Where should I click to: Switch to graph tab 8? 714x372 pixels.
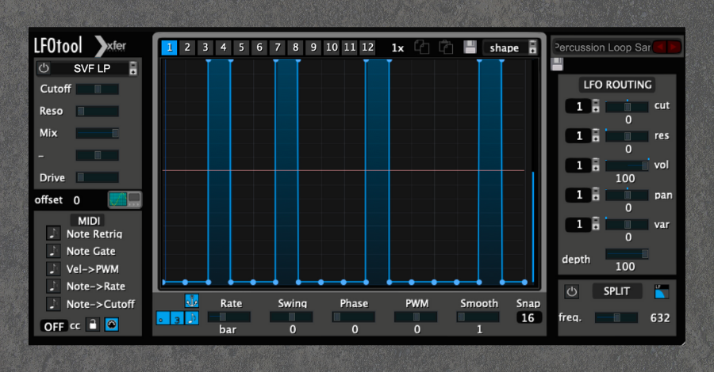click(296, 47)
